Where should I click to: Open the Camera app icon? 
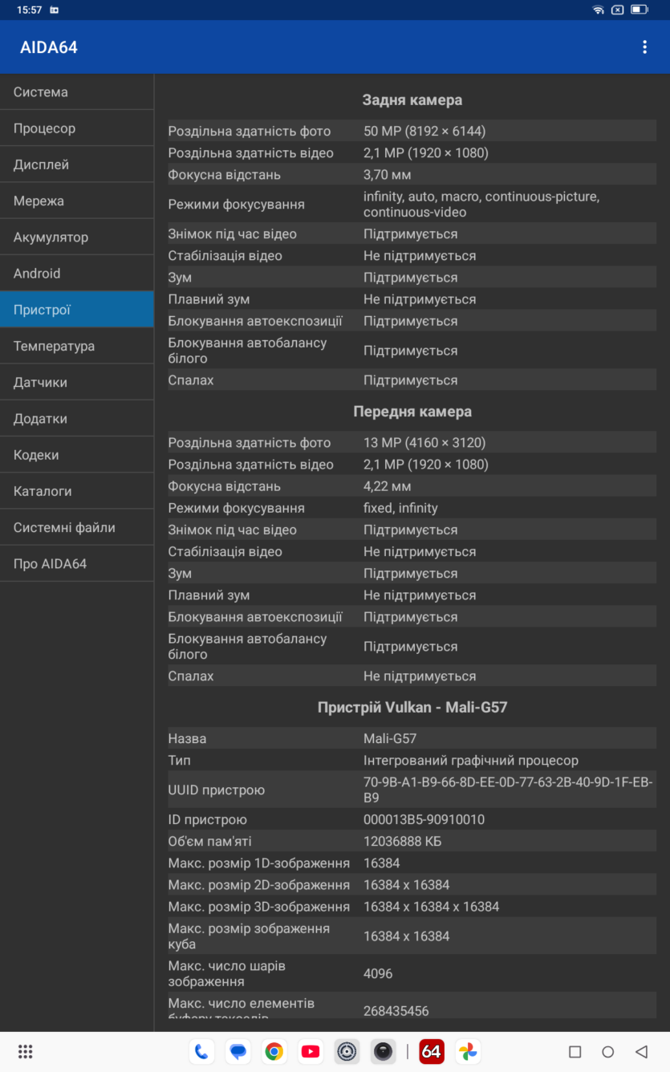tap(384, 1051)
